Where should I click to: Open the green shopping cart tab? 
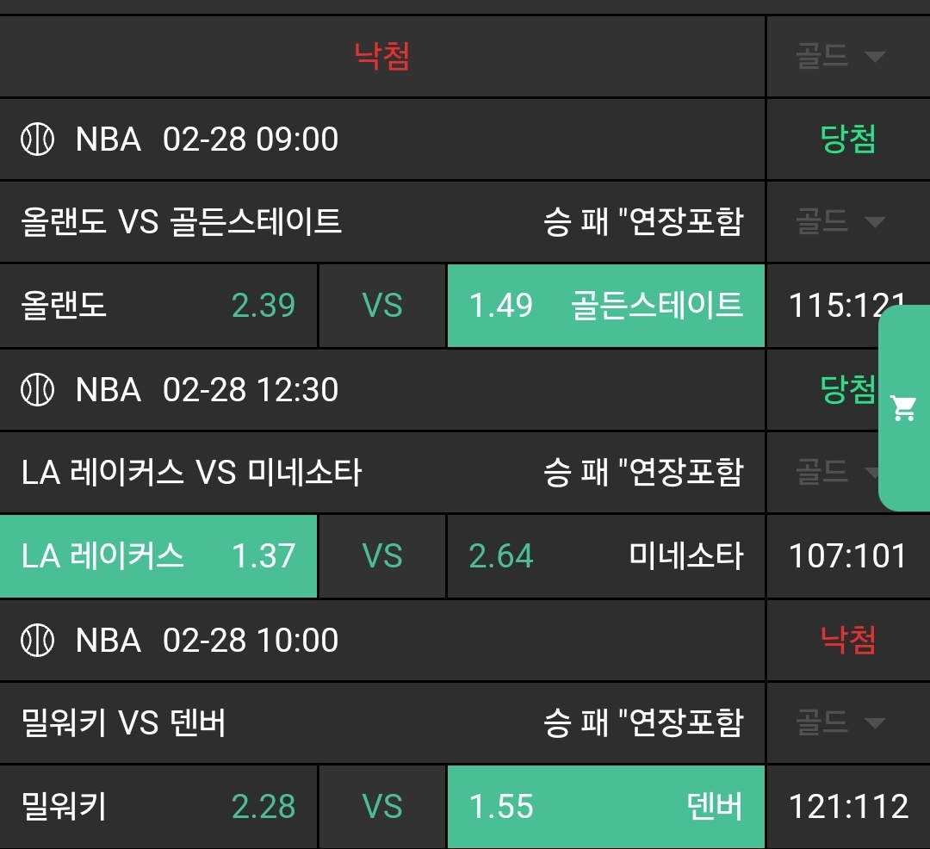click(904, 408)
